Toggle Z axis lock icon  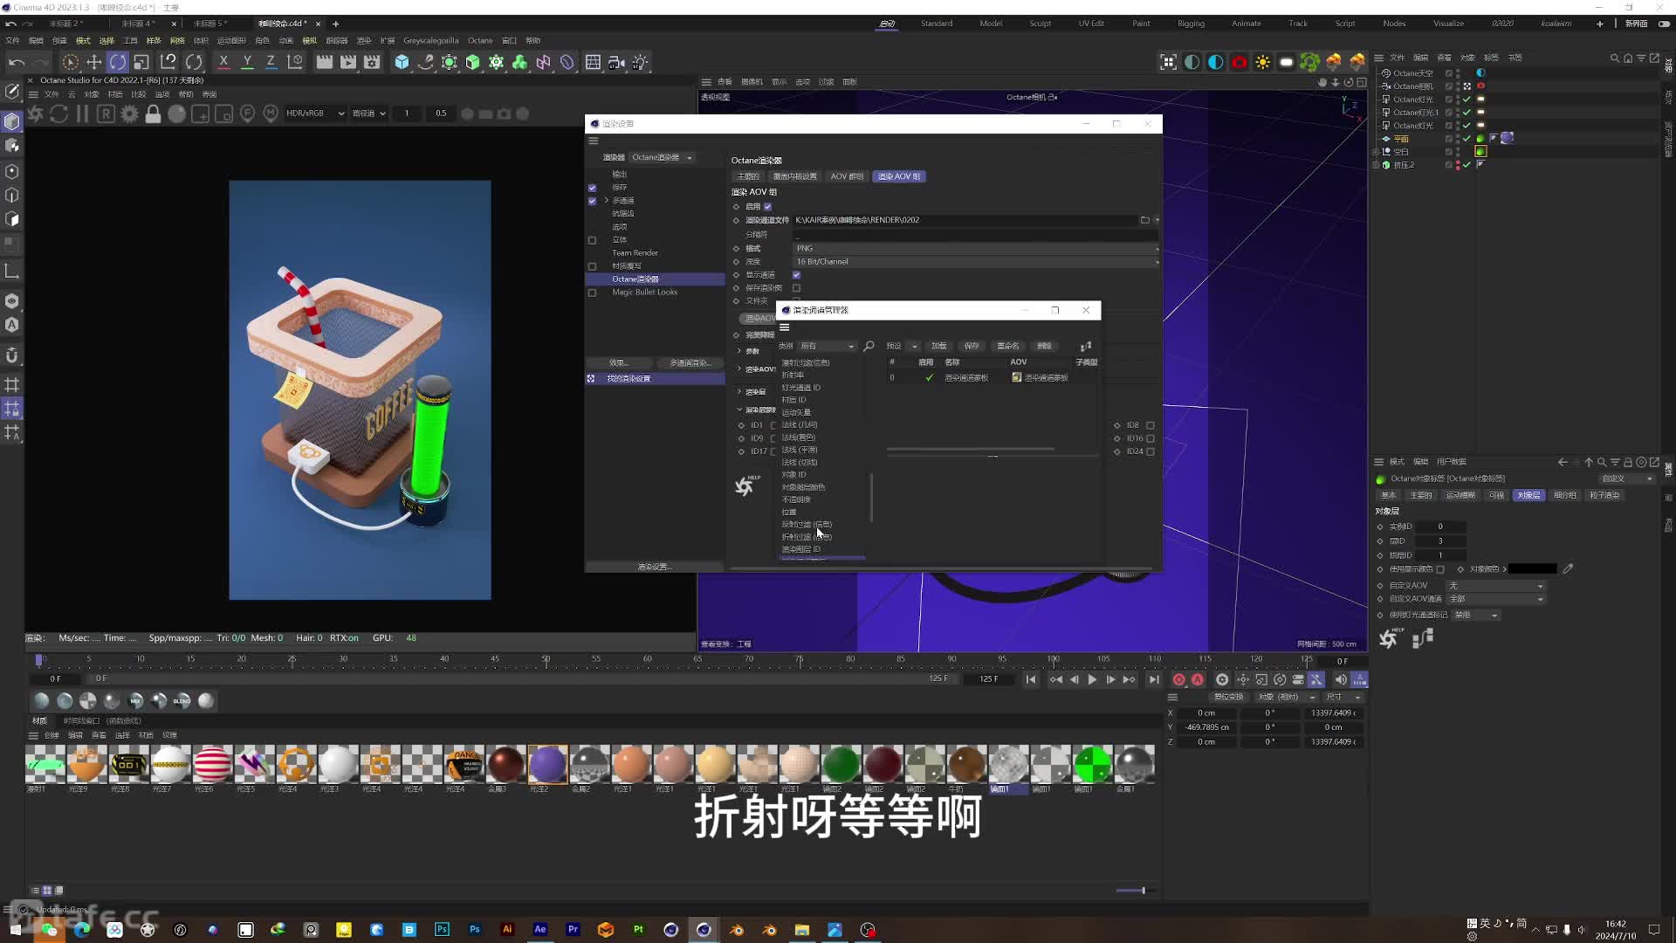(271, 62)
